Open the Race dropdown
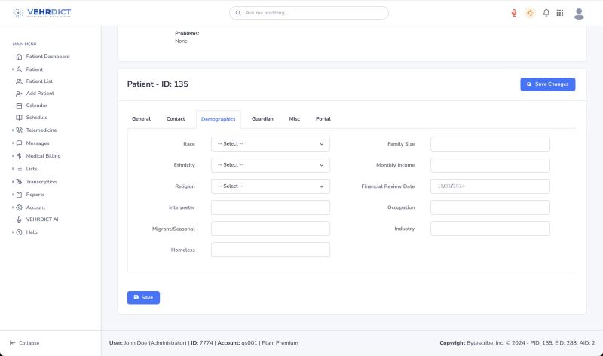 click(x=271, y=144)
